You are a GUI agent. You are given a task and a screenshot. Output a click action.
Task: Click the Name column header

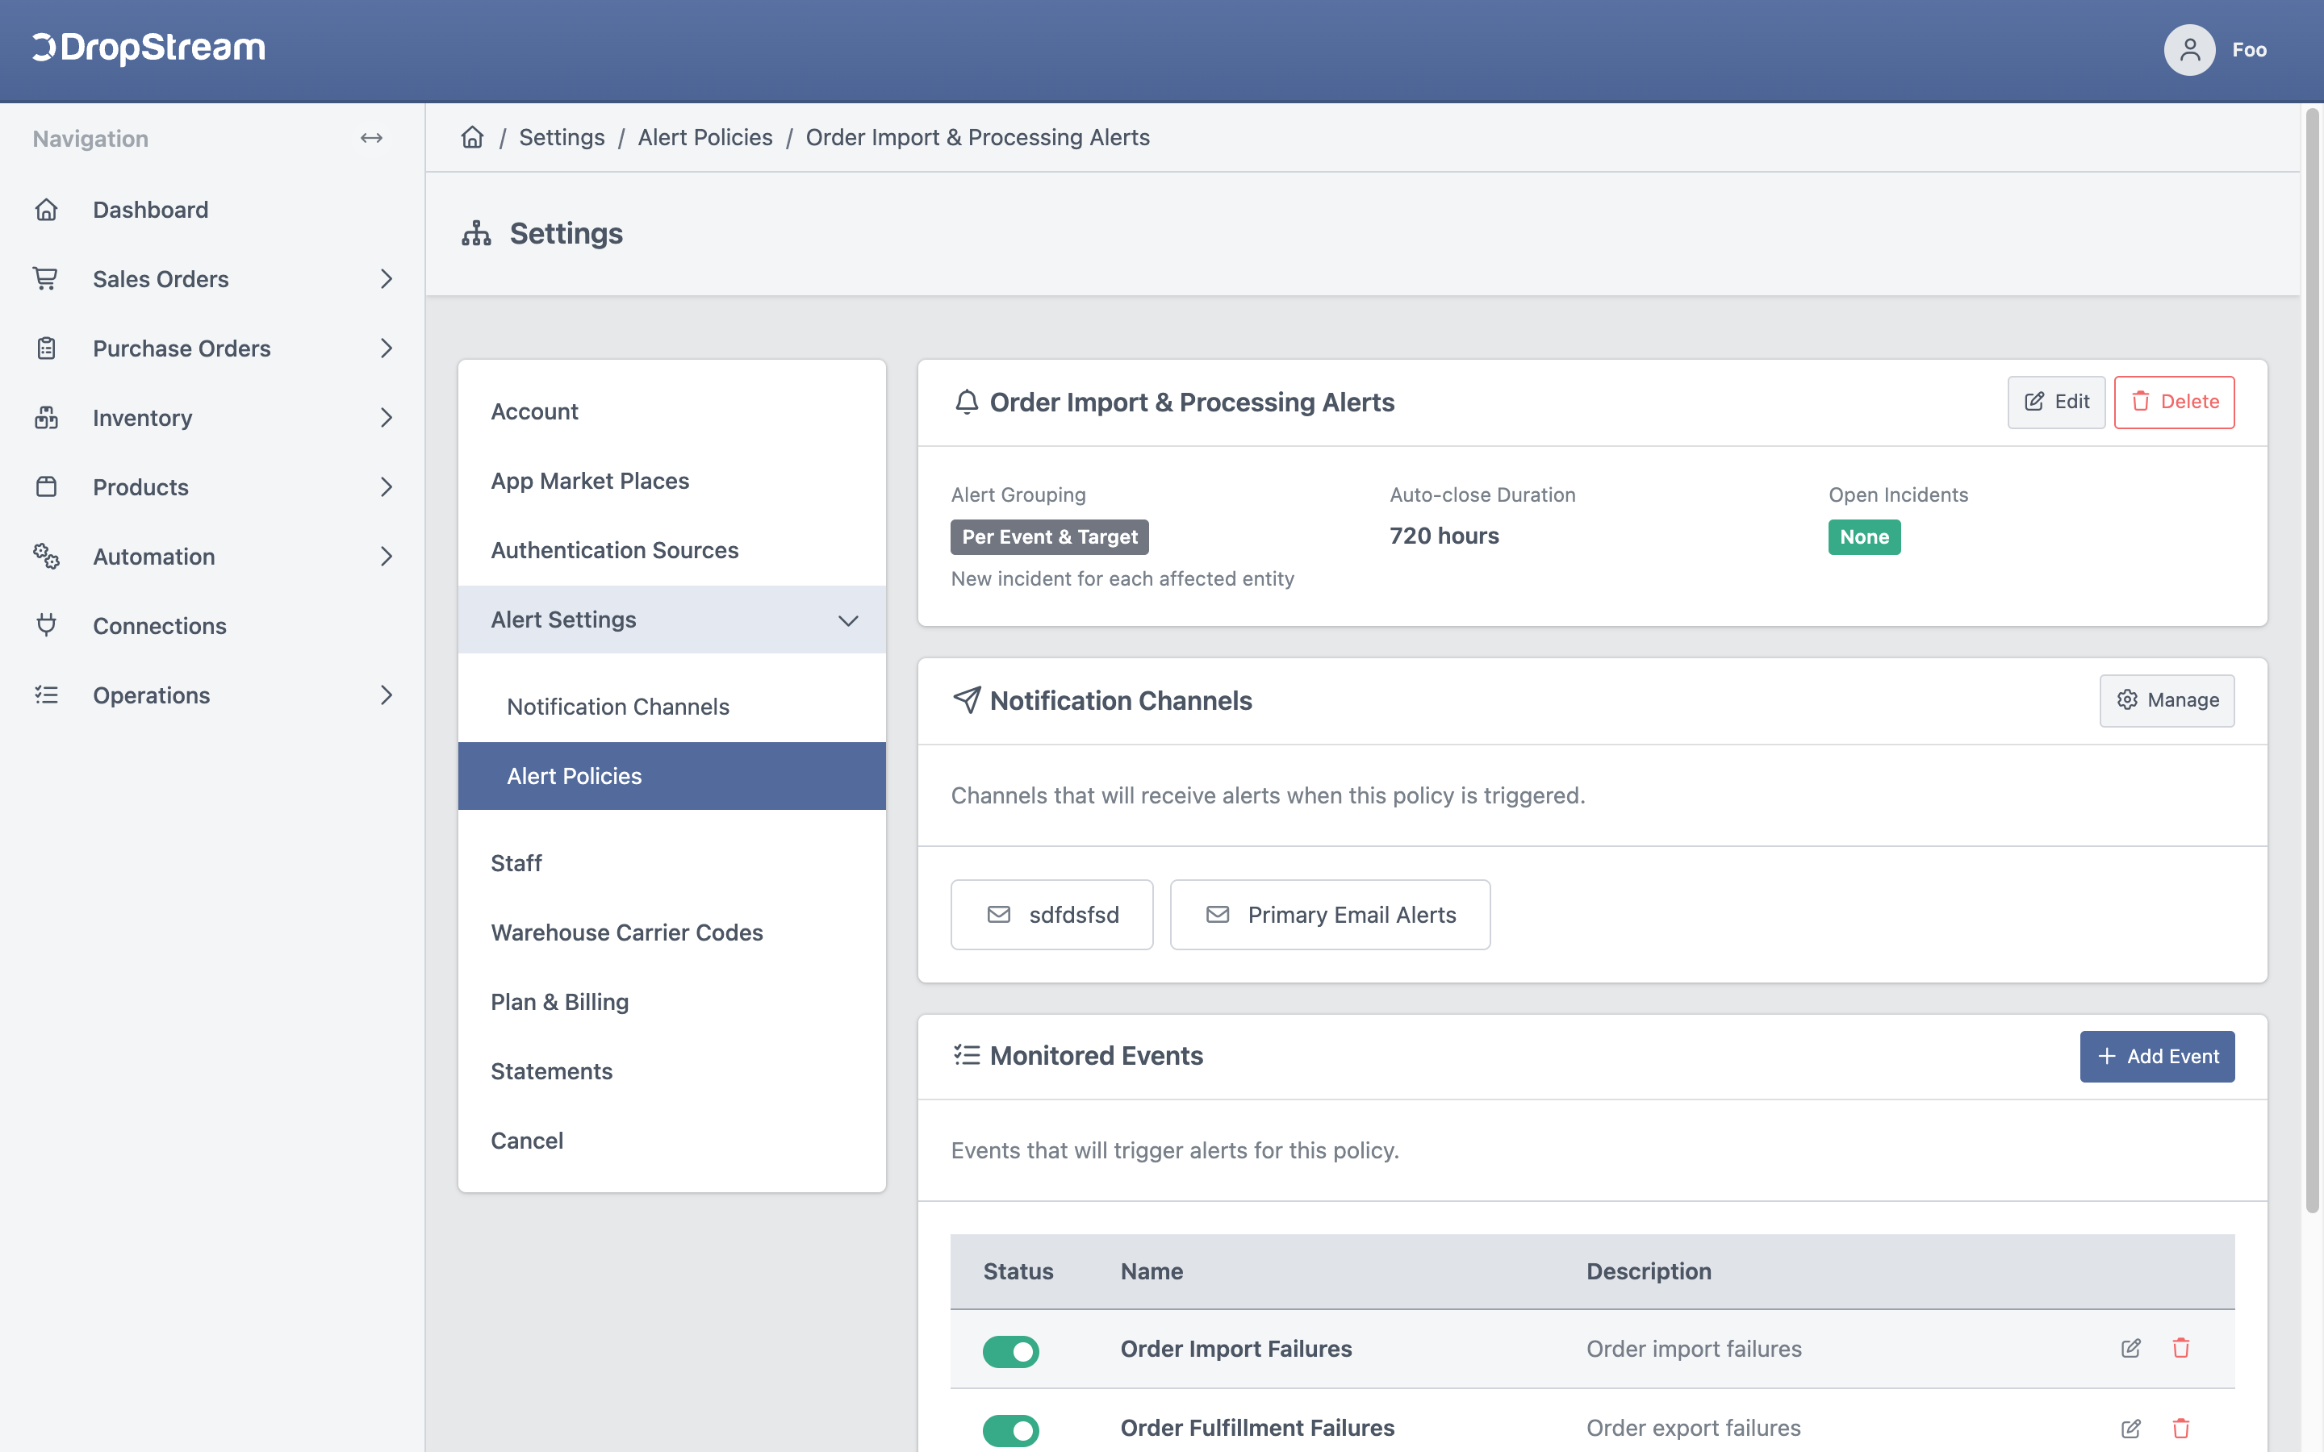[1152, 1270]
